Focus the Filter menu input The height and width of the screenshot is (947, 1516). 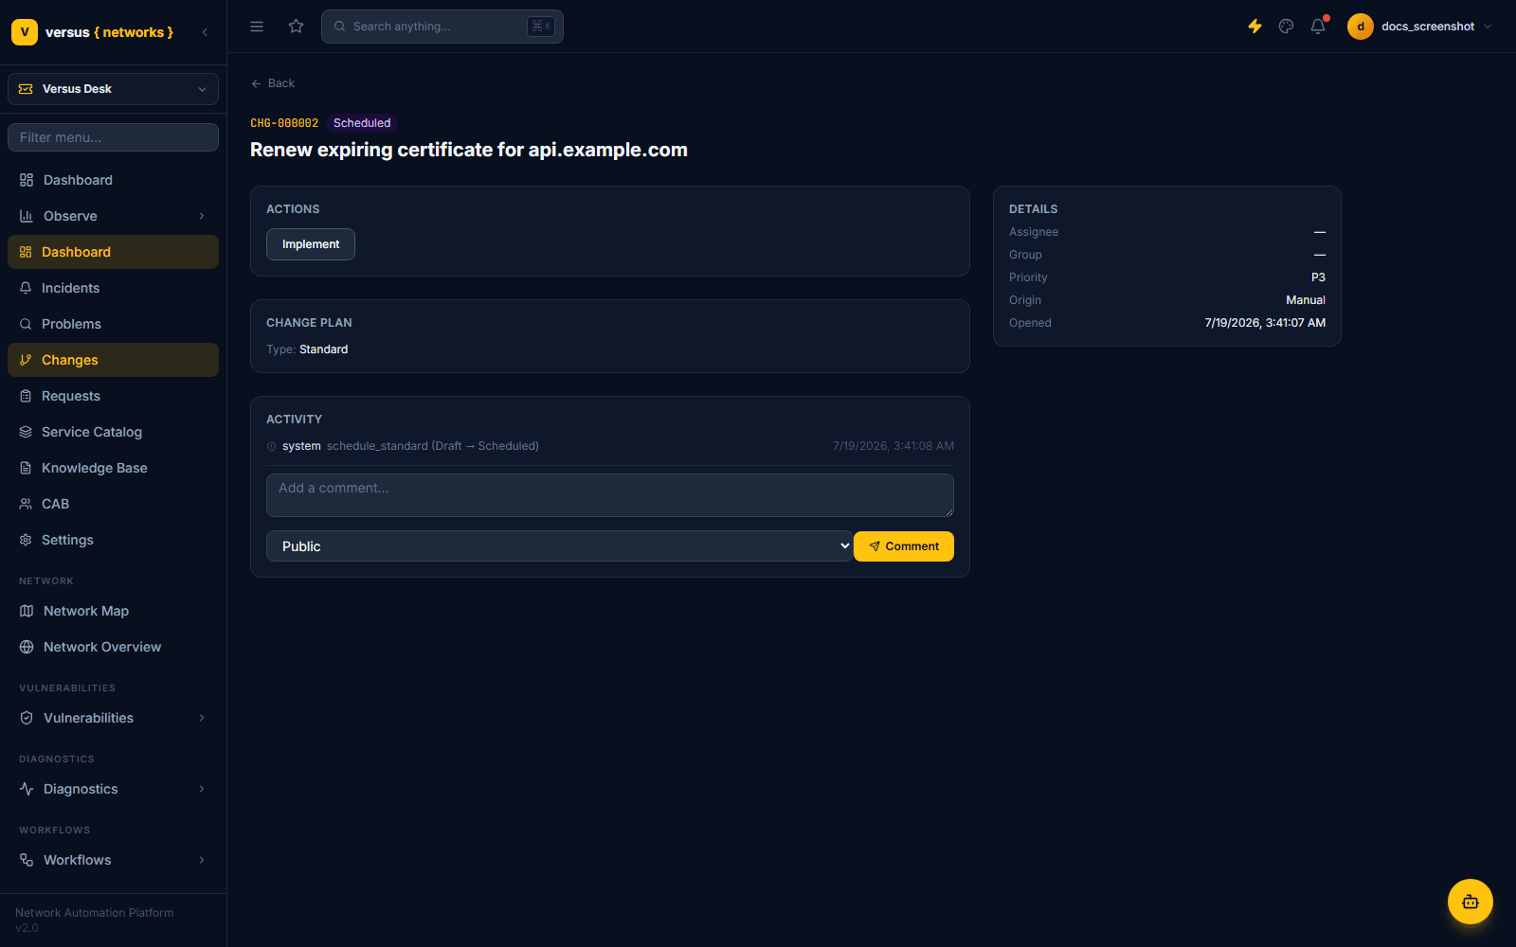[x=113, y=137]
